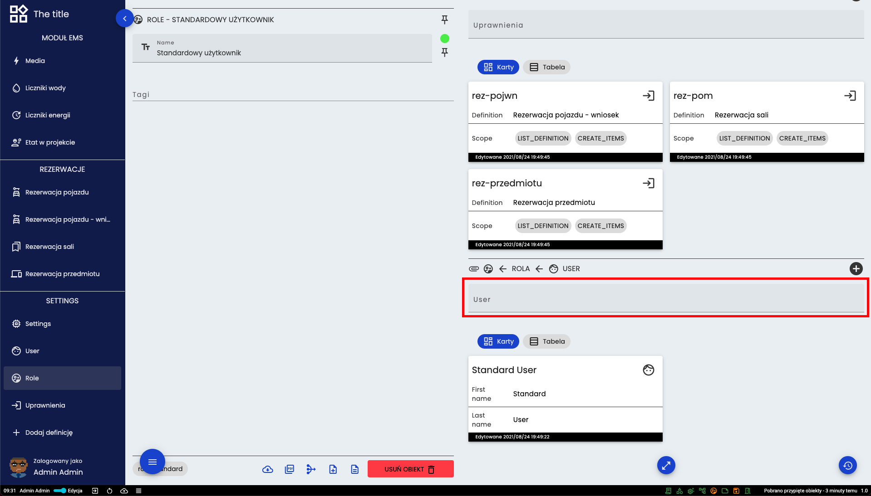Collapse the sidebar with the blue chevron button

tap(124, 19)
